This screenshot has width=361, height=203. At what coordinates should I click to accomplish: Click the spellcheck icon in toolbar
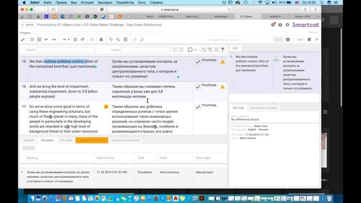coord(118,39)
